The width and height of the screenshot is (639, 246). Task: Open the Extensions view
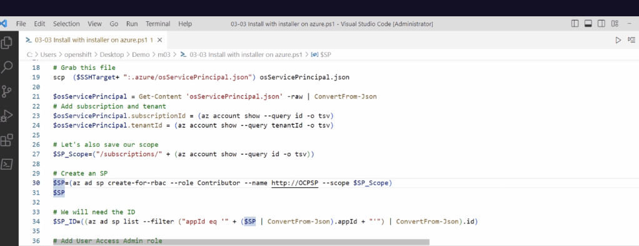point(6,140)
